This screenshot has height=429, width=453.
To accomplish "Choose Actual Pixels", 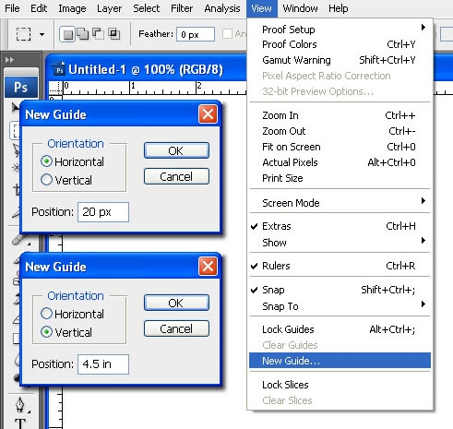I will click(x=340, y=162).
